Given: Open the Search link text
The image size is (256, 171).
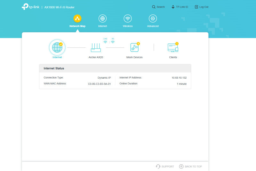Looking at the screenshot, I should click(x=161, y=7).
